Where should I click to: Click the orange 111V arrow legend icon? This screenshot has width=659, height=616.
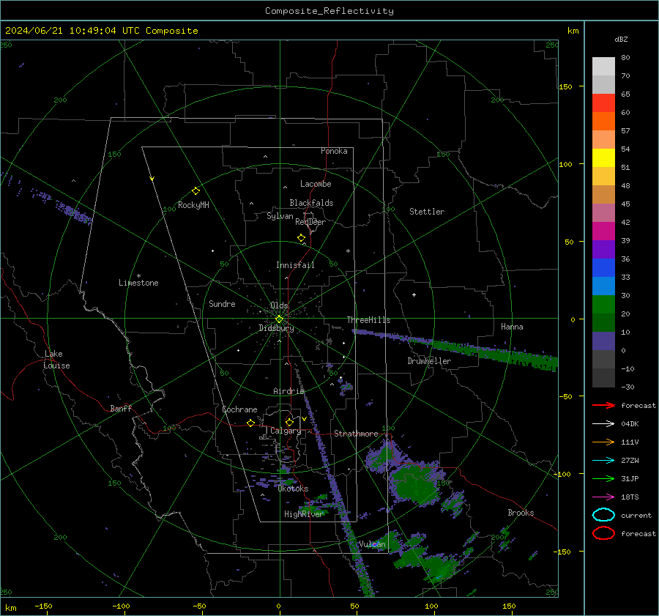click(603, 442)
